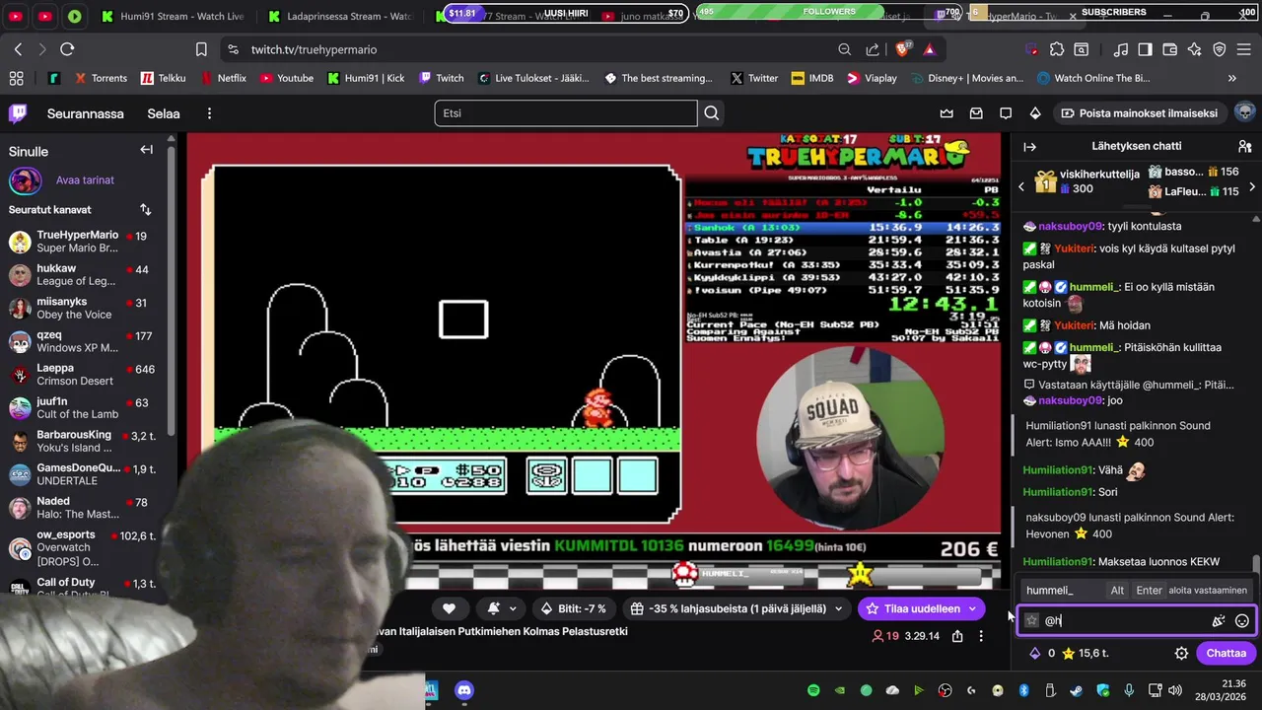Screen dimensions: 1262x710
Task: Click the chat scrollbar
Action: pos(1255,563)
